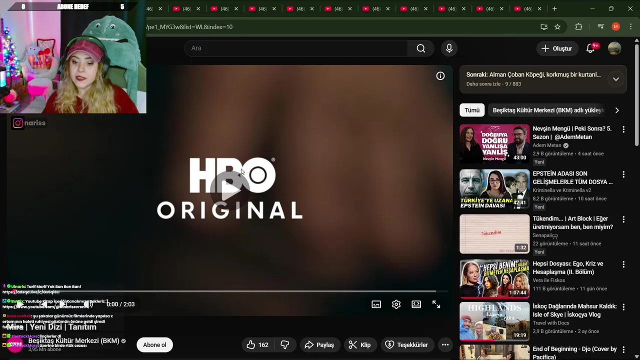The image size is (640, 360).
Task: Show more filter chips with right arrow
Action: [x=617, y=110]
